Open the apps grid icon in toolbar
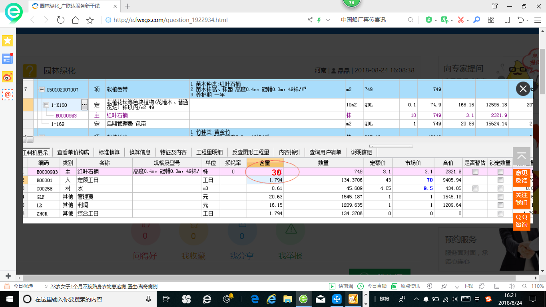The height and width of the screenshot is (307, 546). coord(491,19)
